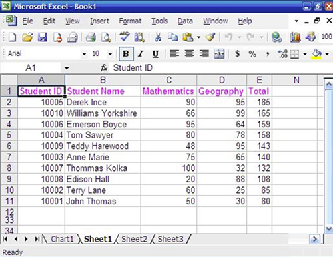Click row 5 header
The image size is (333, 257).
tap(9, 135)
